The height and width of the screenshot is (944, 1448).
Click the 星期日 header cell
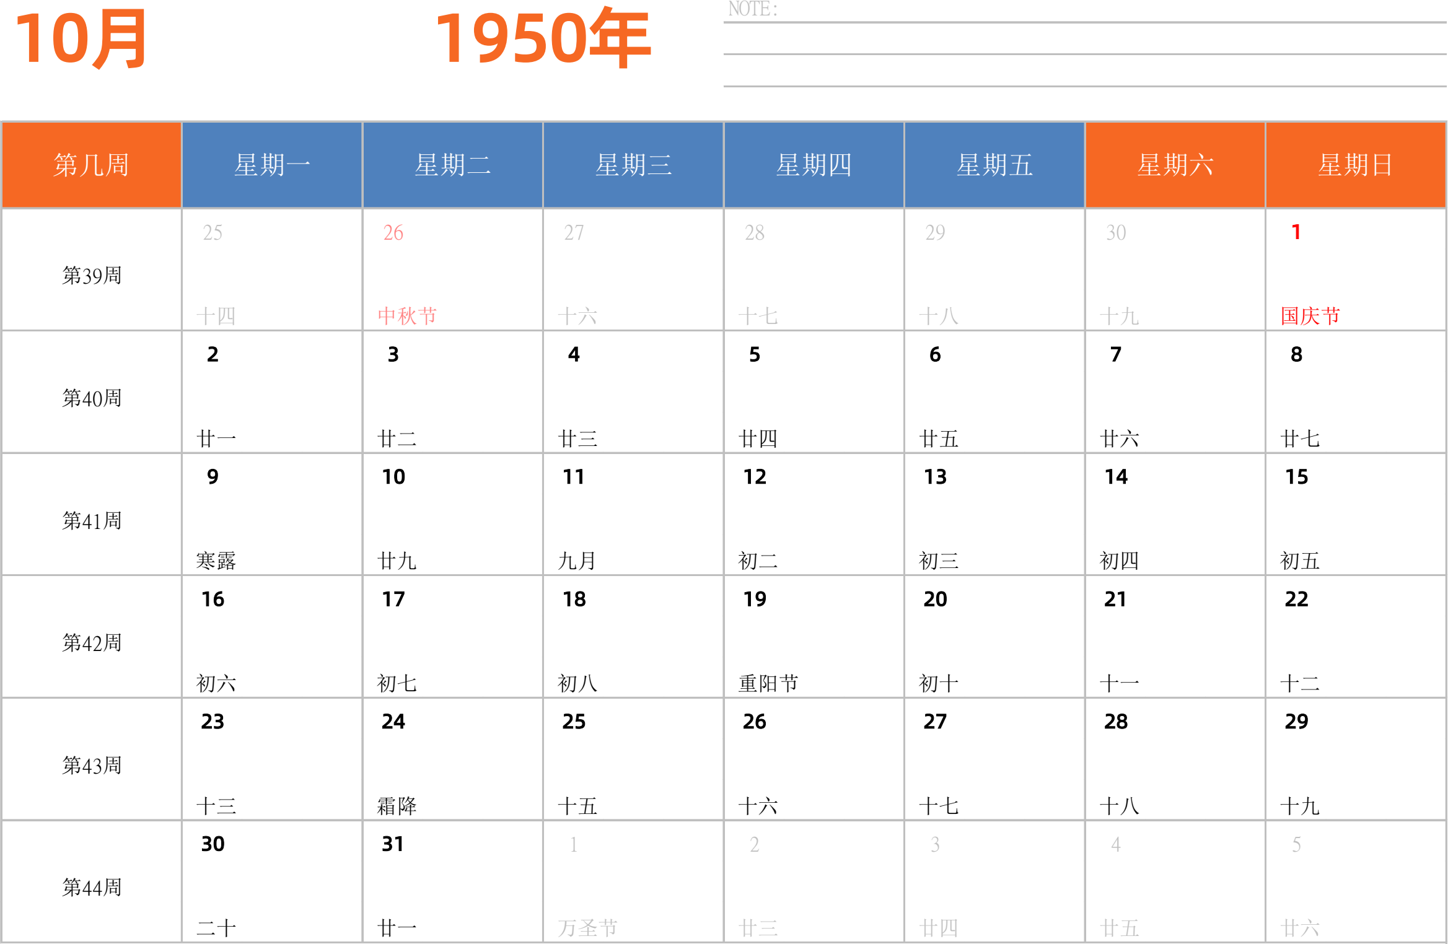click(1356, 165)
